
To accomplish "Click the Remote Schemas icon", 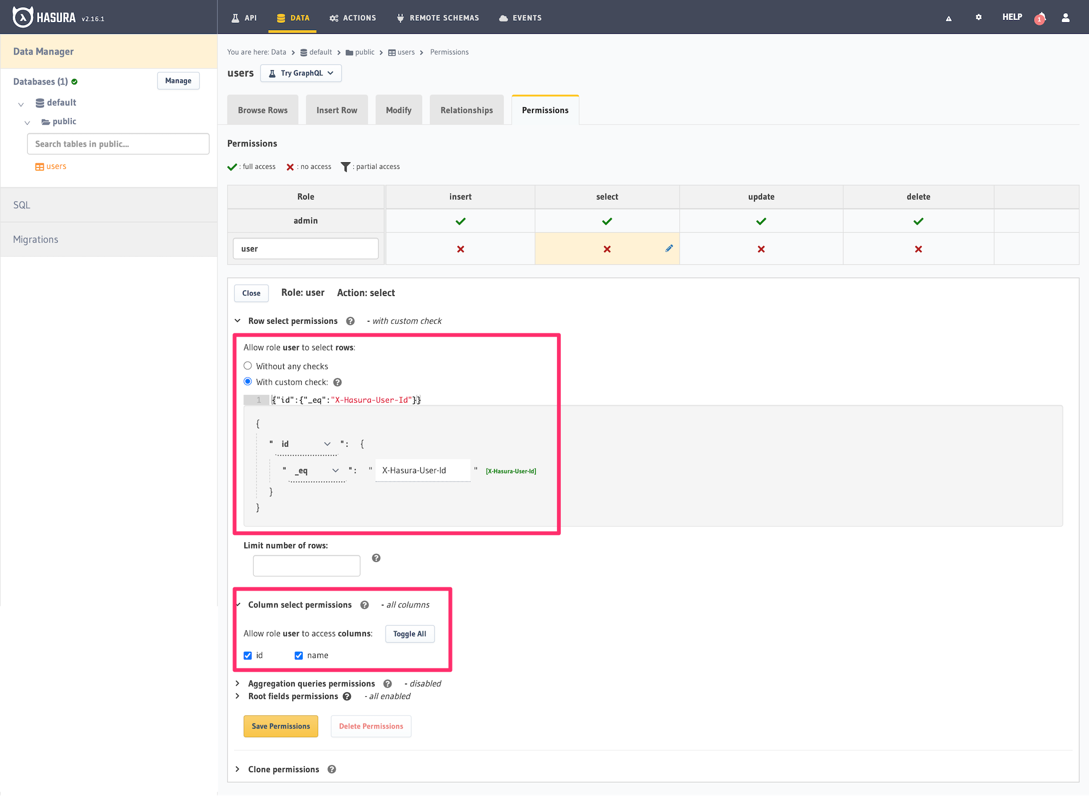I will [399, 17].
